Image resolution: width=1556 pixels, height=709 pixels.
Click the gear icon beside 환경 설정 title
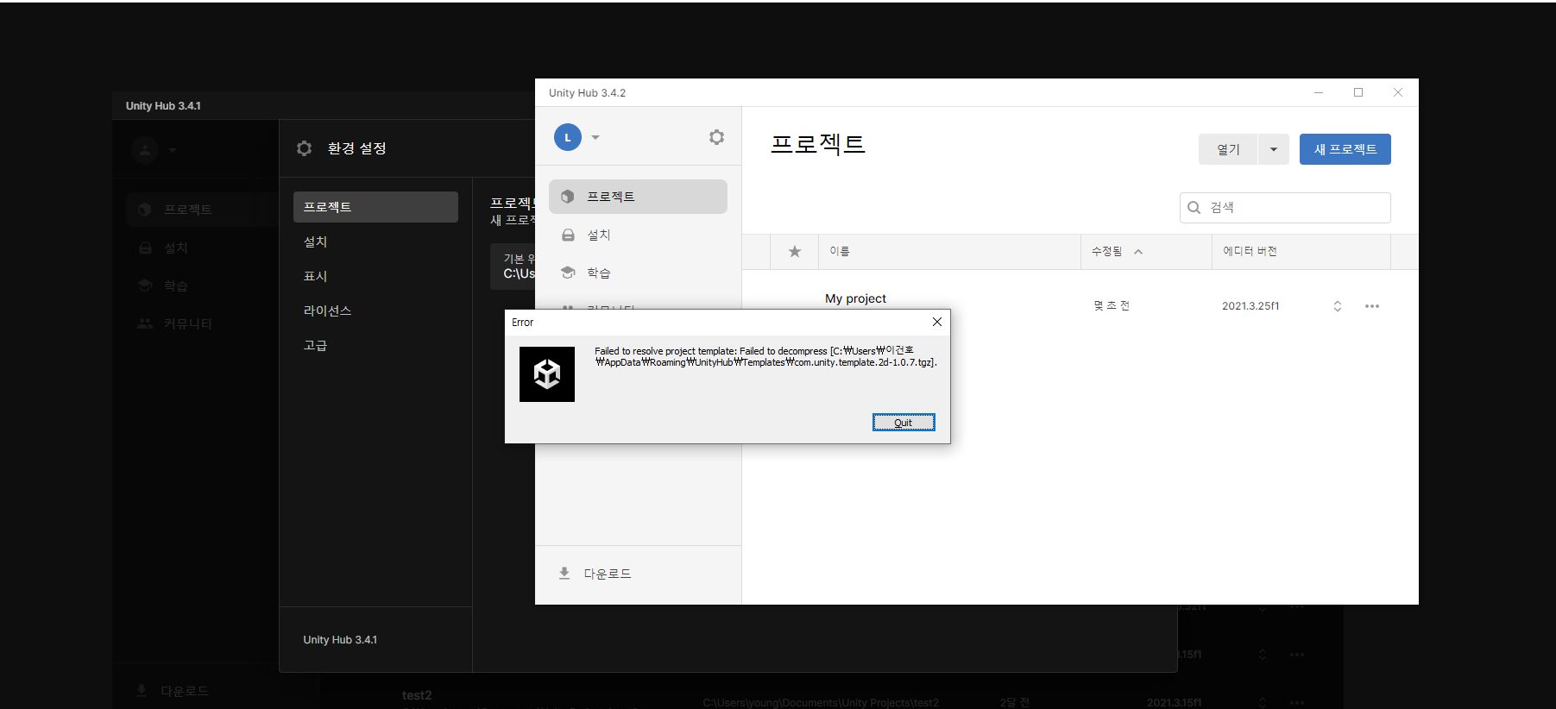click(304, 148)
